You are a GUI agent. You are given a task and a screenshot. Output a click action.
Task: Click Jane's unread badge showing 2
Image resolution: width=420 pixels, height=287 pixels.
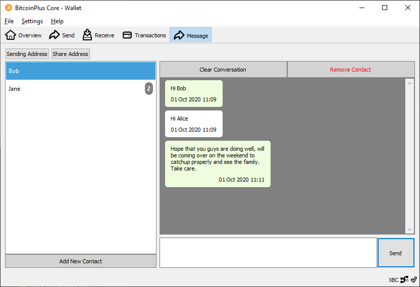point(148,89)
